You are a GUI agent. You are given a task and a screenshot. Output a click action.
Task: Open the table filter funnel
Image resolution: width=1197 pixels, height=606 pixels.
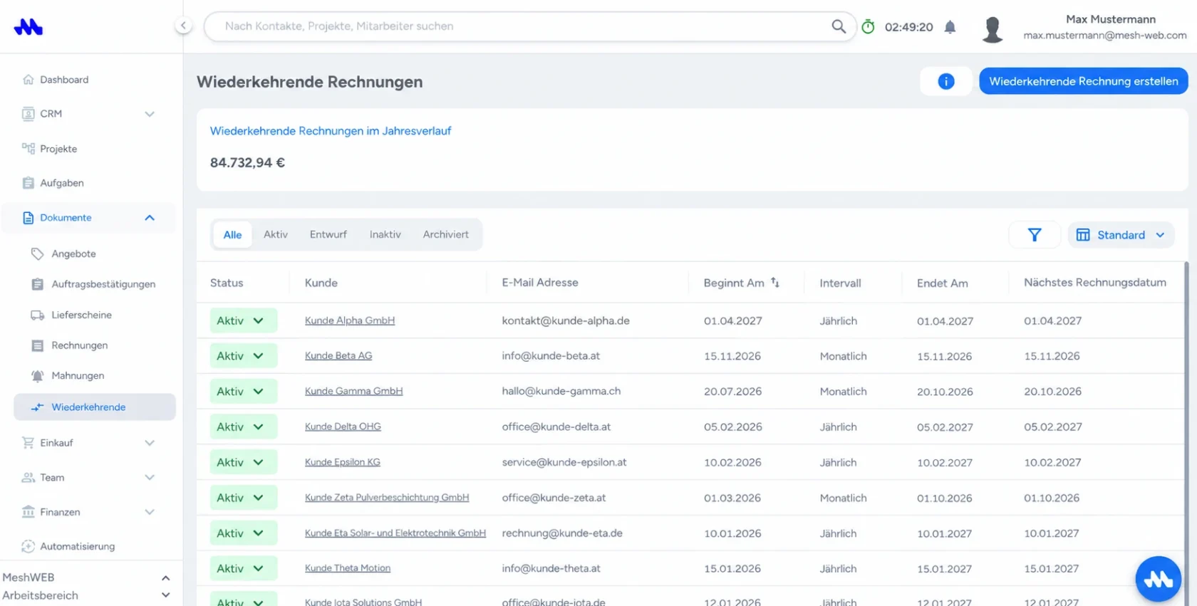(x=1035, y=235)
